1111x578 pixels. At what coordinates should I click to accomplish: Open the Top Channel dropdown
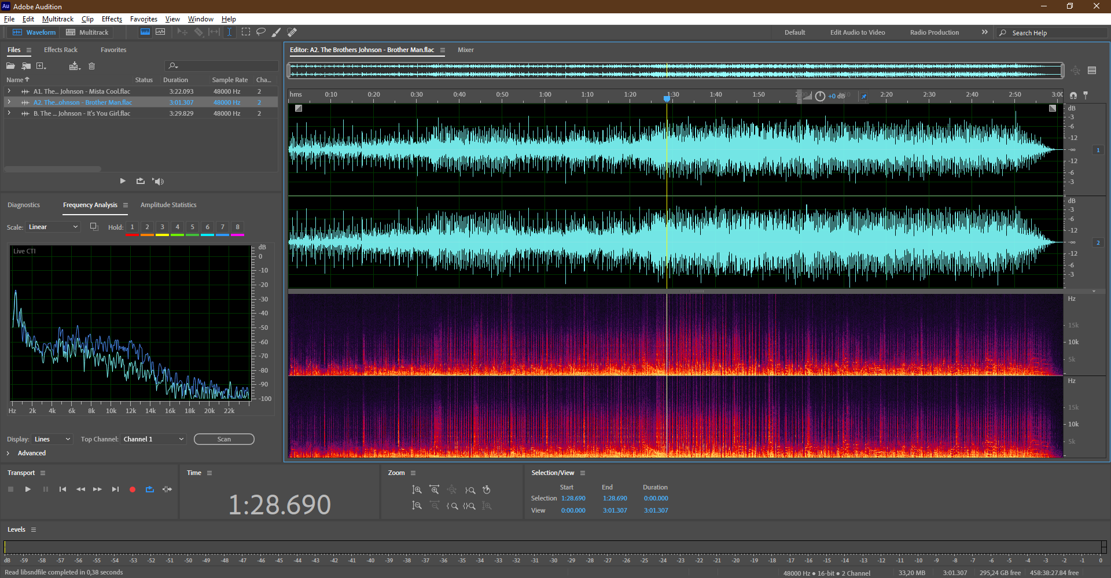[x=153, y=439]
